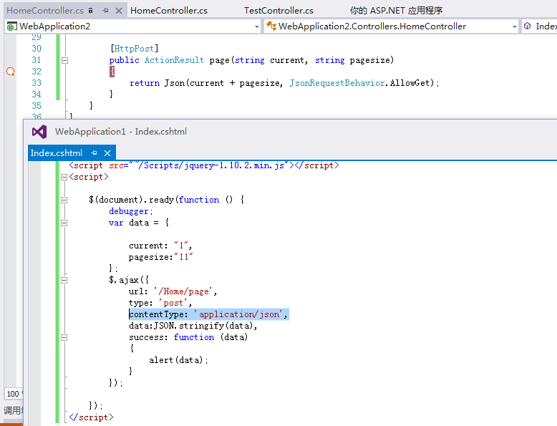Click the pagesize "11" value
Screen dimensions: 557x426
pyautogui.click(x=183, y=257)
